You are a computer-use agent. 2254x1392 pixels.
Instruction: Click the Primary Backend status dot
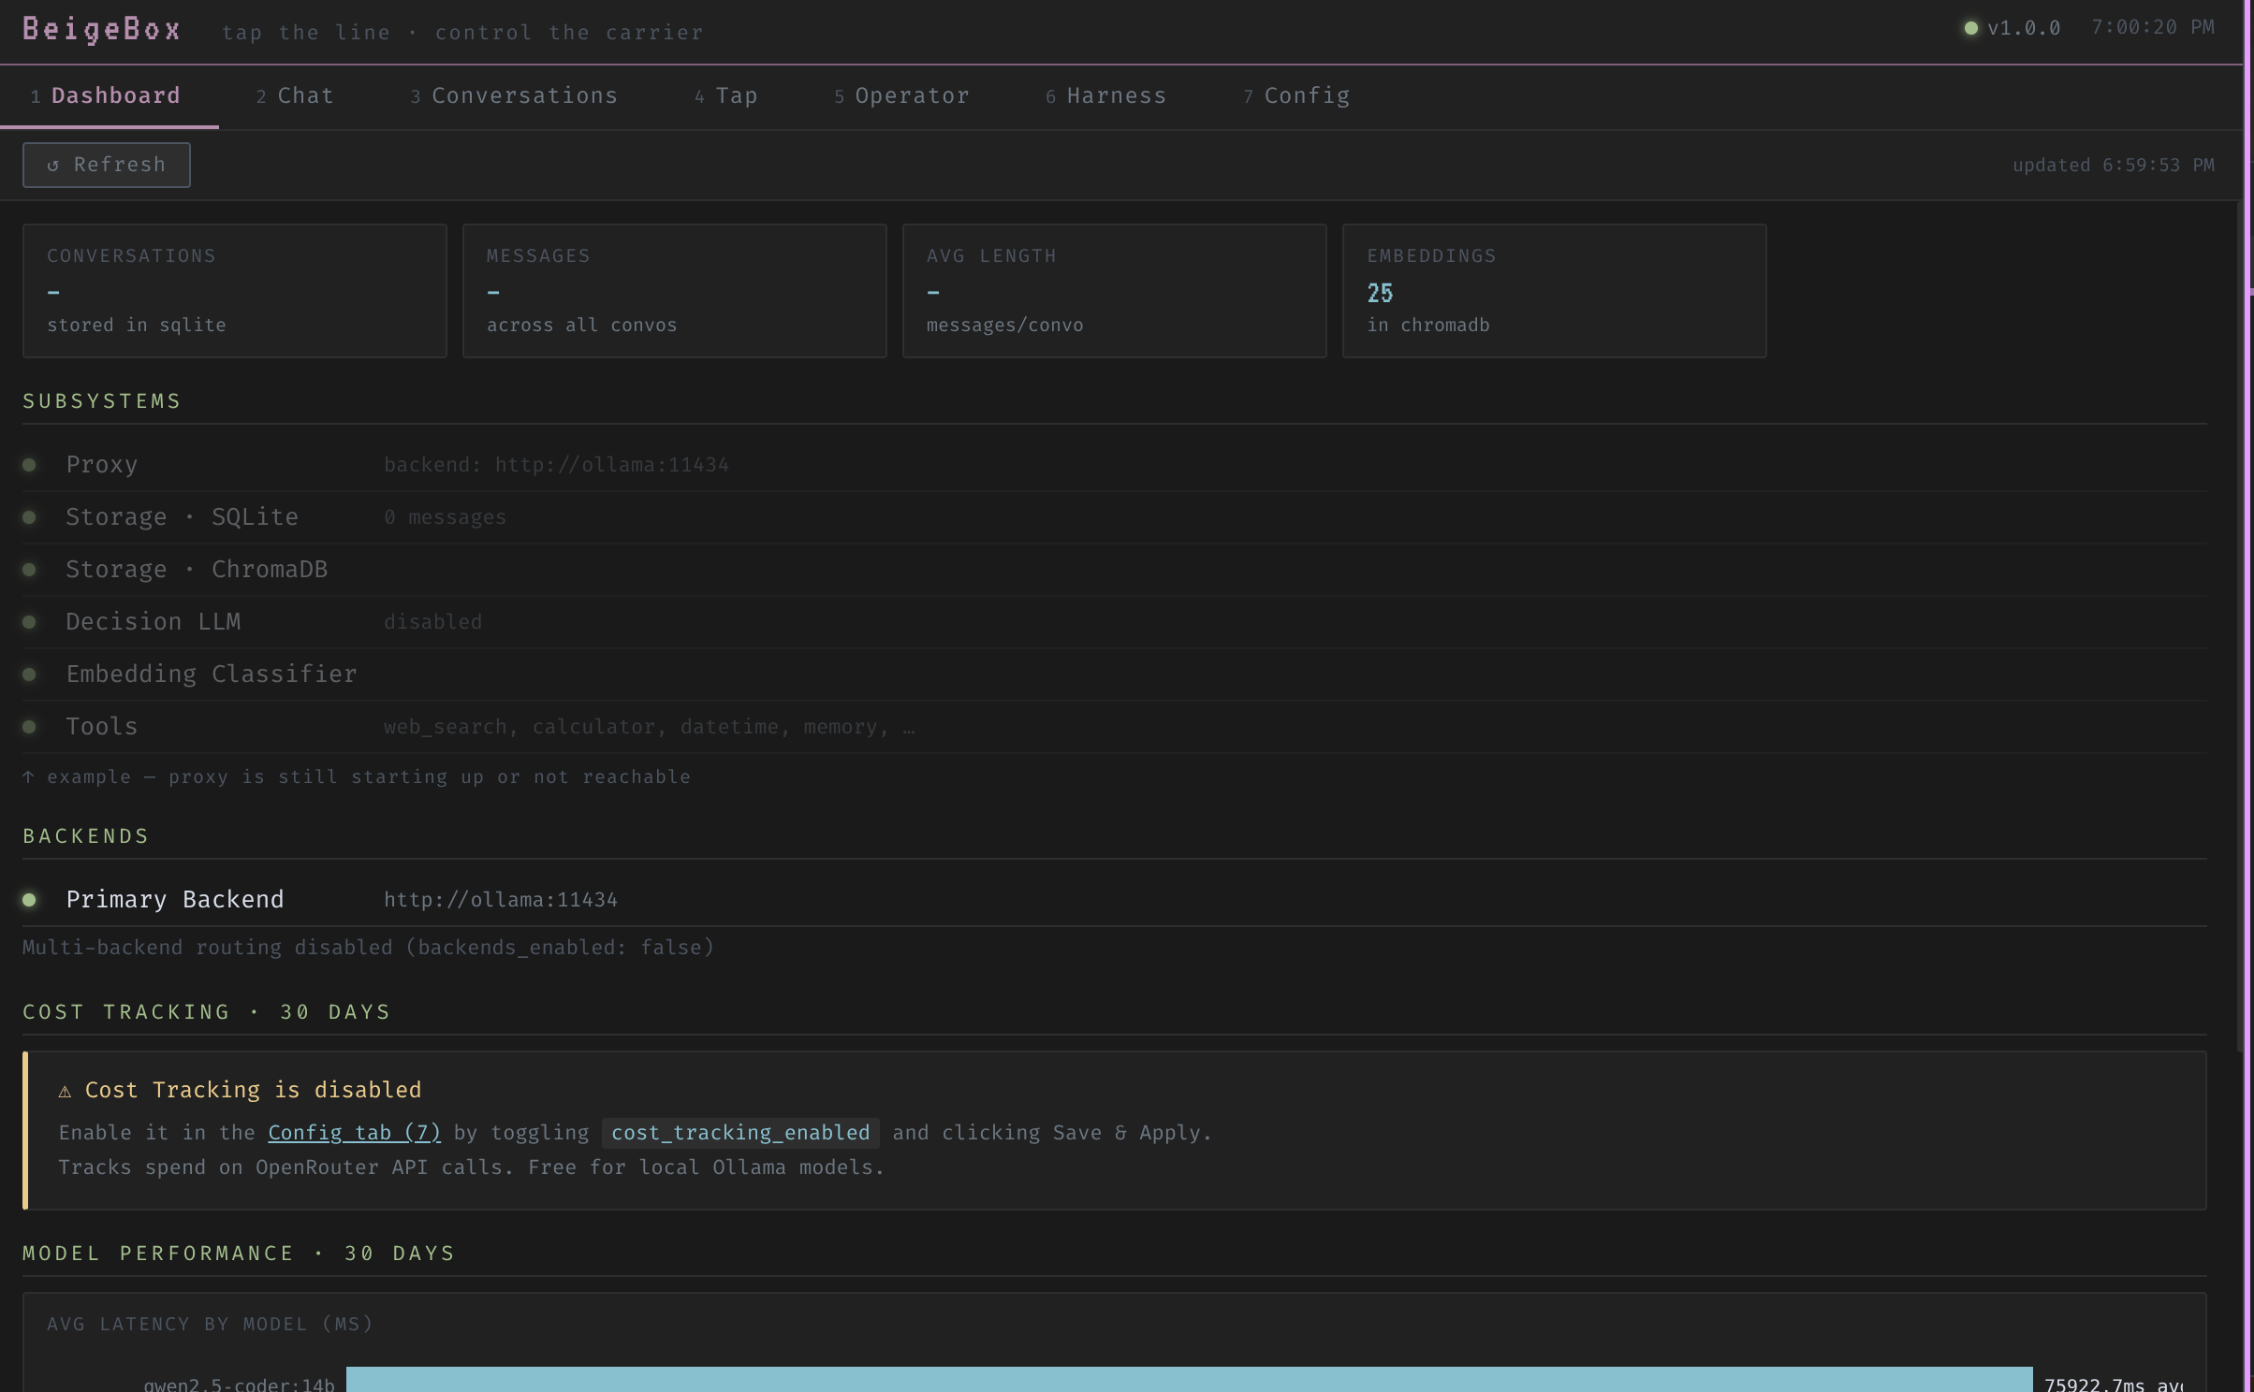coord(30,900)
